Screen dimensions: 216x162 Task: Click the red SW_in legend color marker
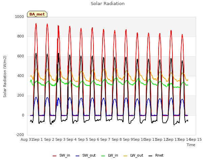(x=55, y=156)
